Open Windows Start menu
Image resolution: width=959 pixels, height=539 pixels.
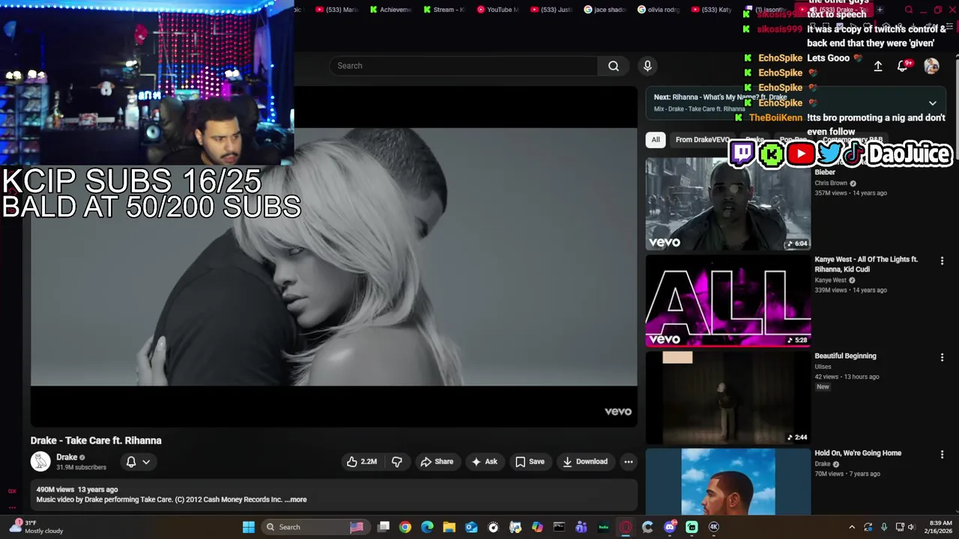point(249,527)
